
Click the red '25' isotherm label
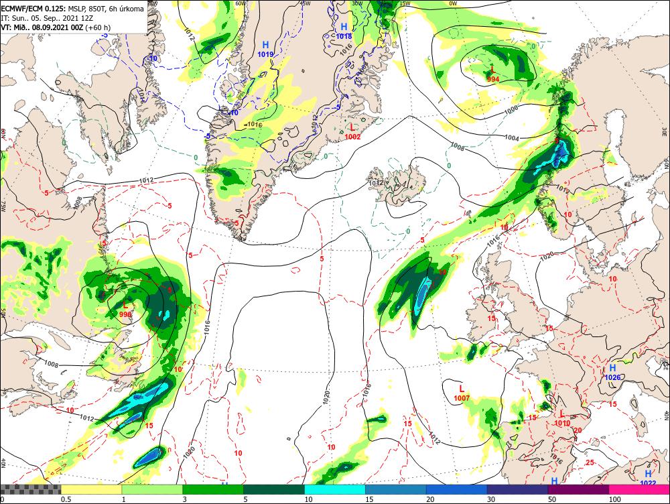pyautogui.click(x=590, y=462)
